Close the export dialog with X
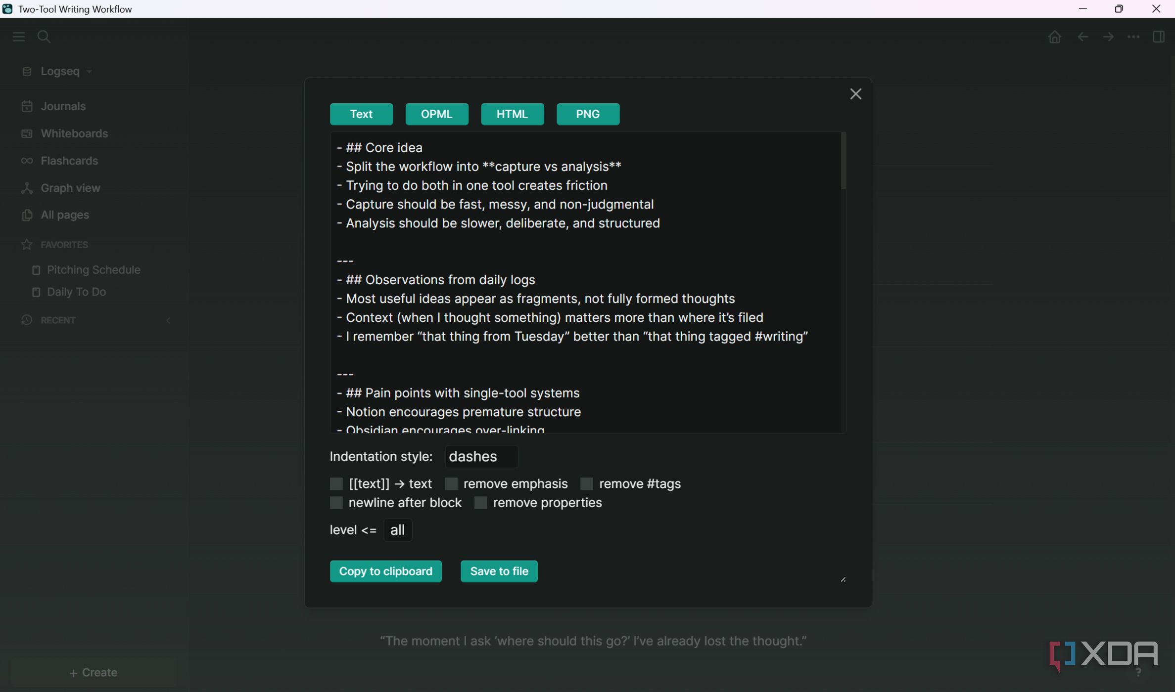 pos(855,94)
